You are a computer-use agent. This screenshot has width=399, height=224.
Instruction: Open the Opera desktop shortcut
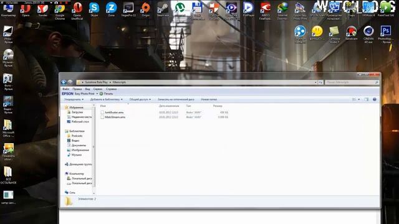(26, 10)
